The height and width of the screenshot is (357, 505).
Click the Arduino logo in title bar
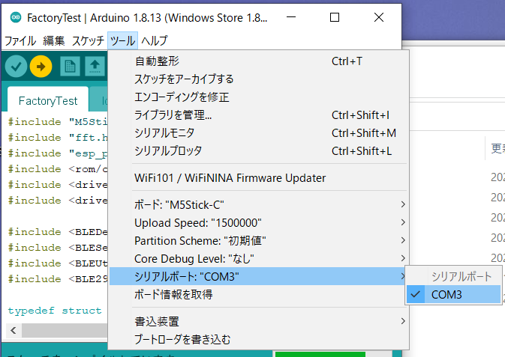click(x=13, y=16)
